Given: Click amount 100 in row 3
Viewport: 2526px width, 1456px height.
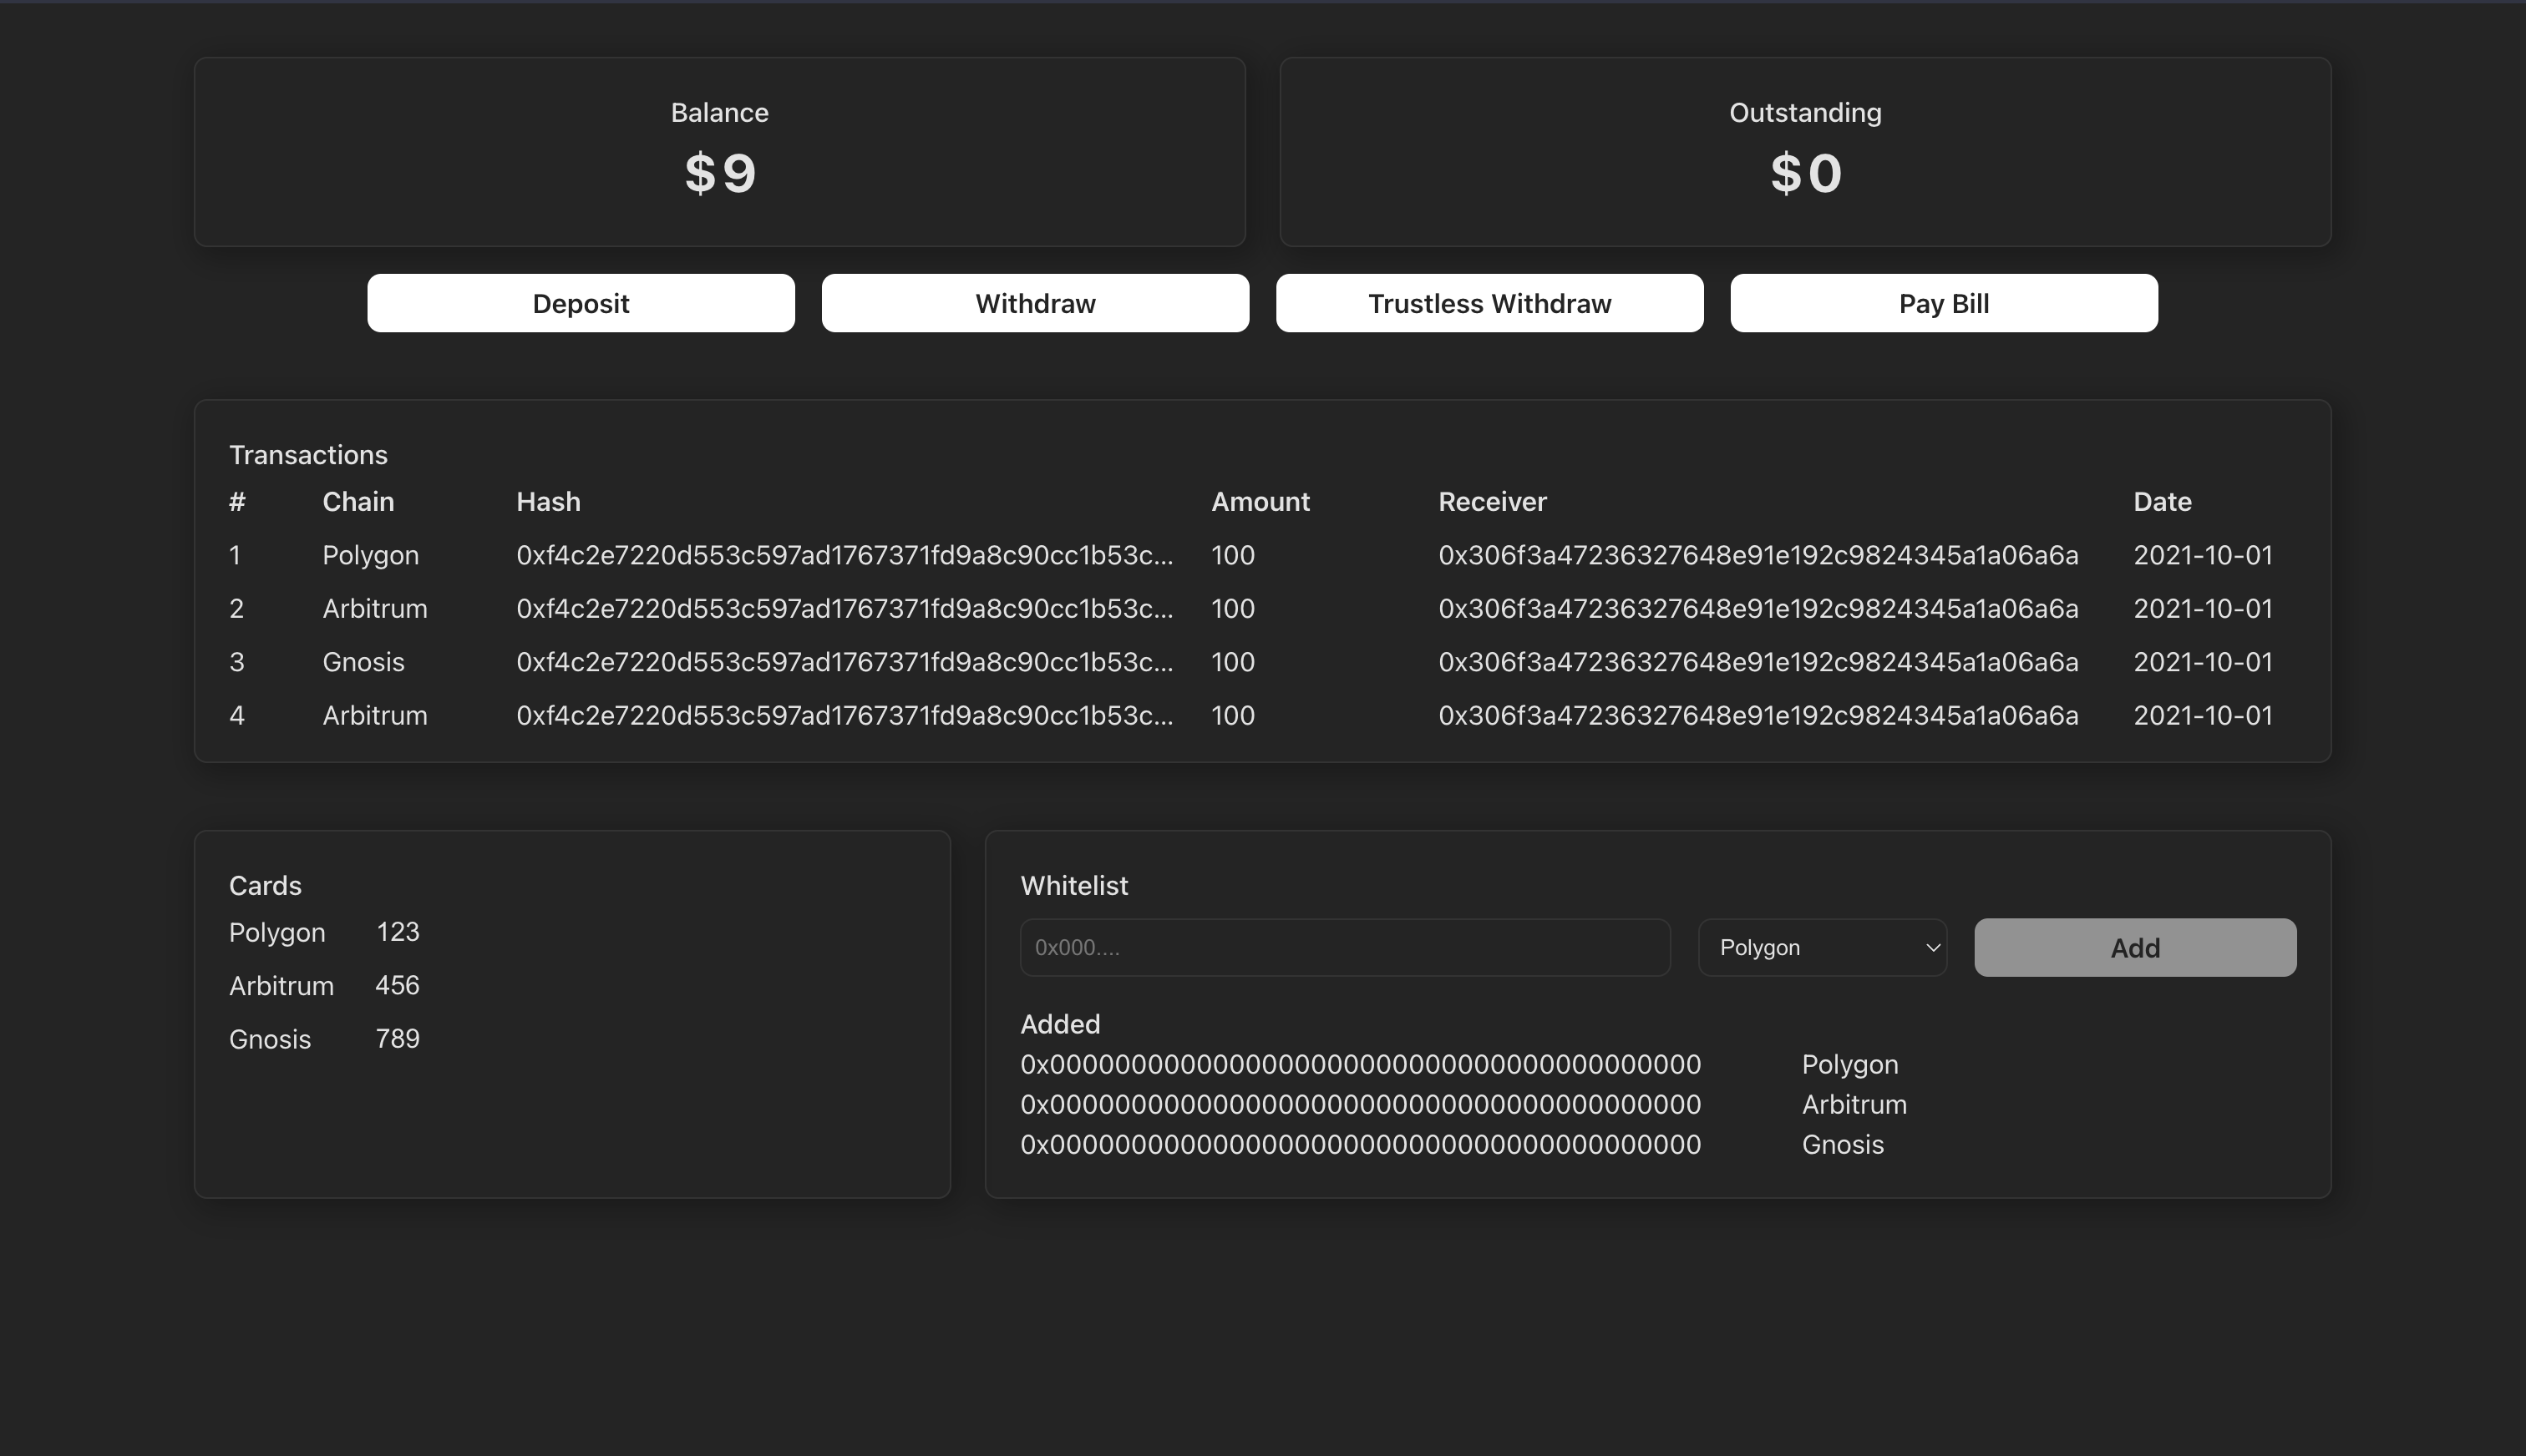Looking at the screenshot, I should [1232, 662].
